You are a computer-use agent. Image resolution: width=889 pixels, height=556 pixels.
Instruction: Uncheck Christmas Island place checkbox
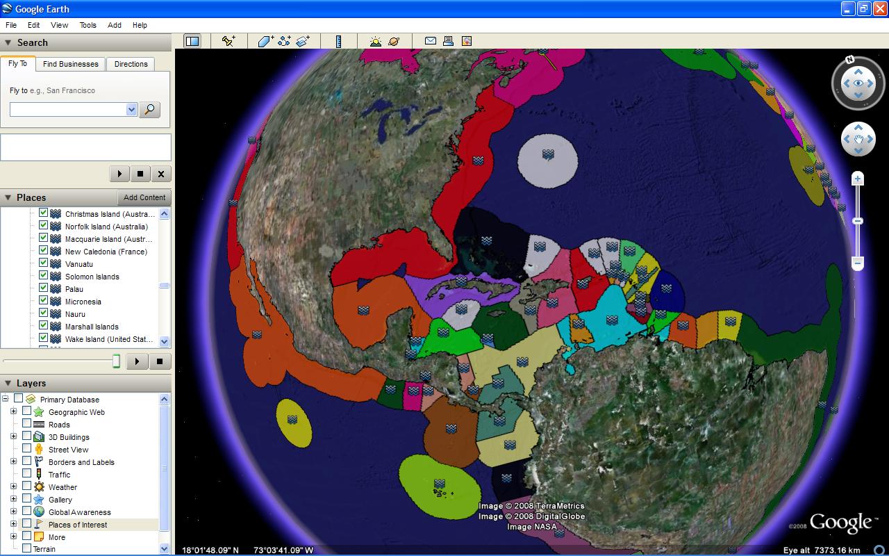tap(43, 214)
